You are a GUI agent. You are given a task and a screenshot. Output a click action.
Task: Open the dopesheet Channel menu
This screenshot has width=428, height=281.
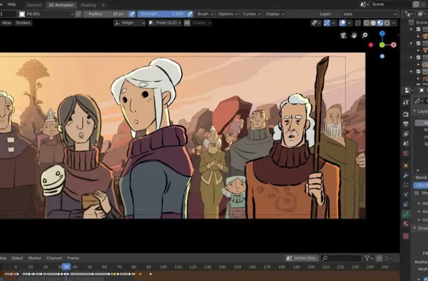pyautogui.click(x=54, y=258)
